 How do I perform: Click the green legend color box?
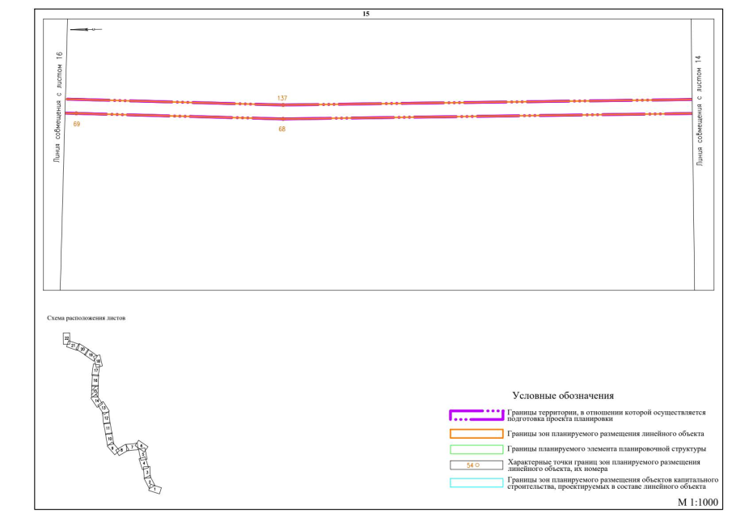[x=476, y=449]
